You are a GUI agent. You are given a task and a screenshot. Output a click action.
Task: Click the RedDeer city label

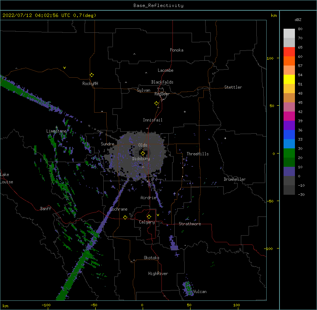[162, 94]
